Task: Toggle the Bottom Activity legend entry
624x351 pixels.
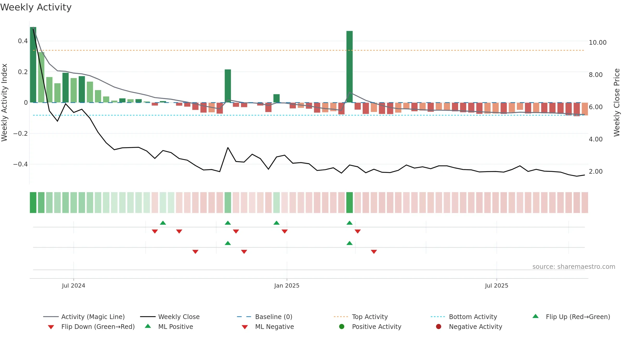Action: 464,317
